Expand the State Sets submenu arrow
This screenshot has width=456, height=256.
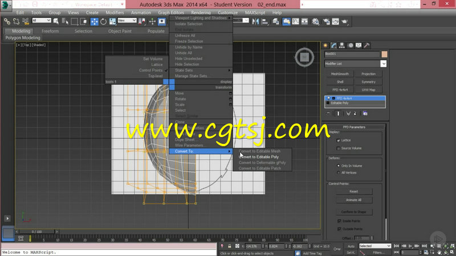pos(229,70)
